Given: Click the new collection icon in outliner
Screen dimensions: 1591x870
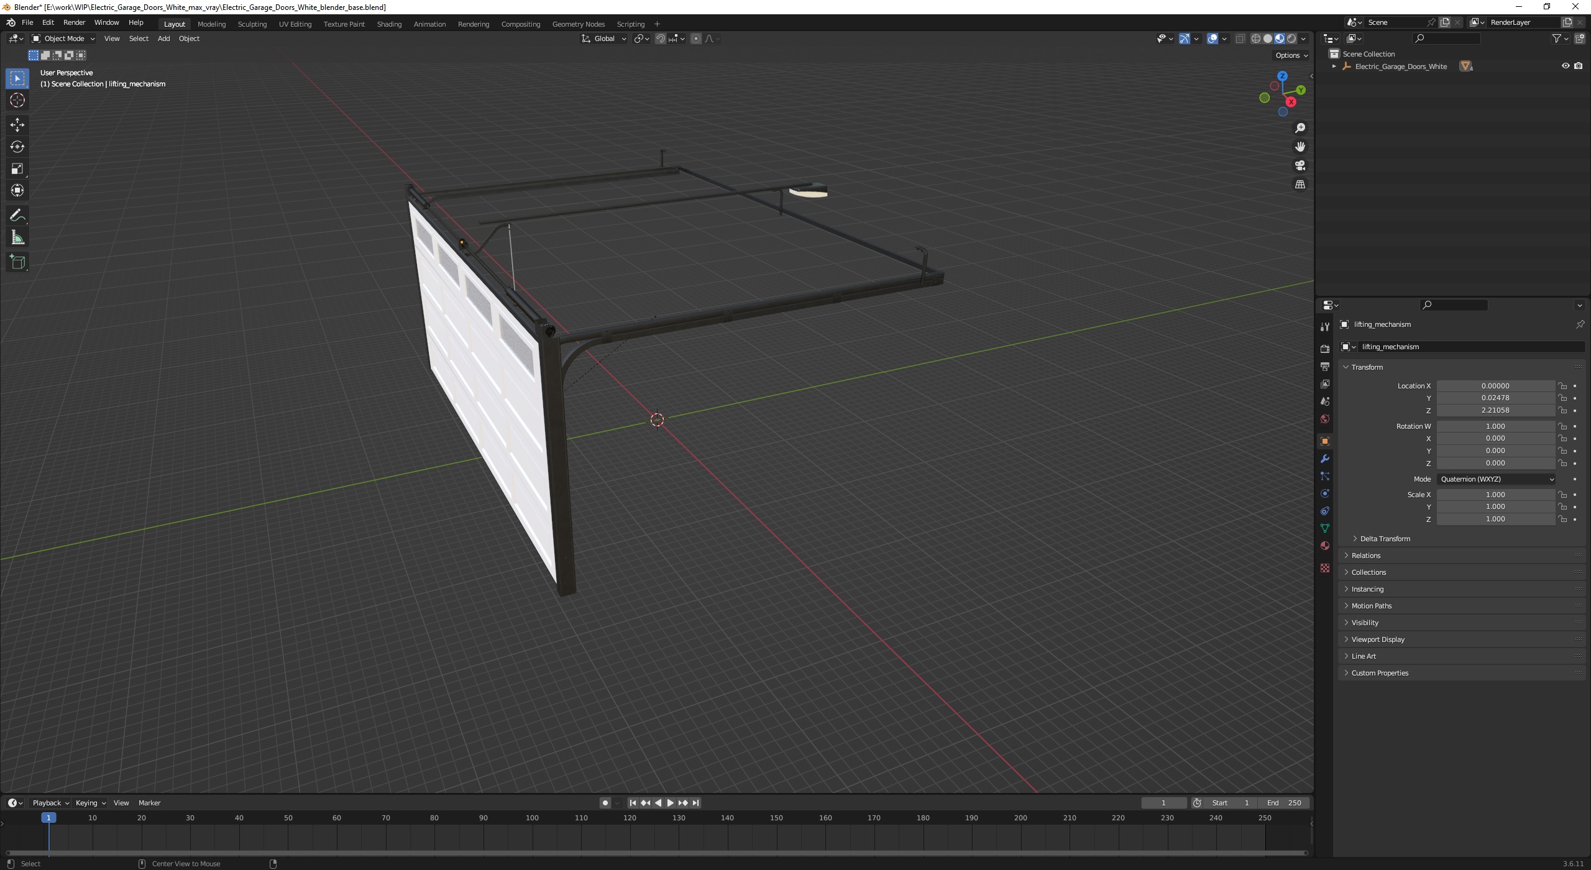Looking at the screenshot, I should (x=1580, y=39).
